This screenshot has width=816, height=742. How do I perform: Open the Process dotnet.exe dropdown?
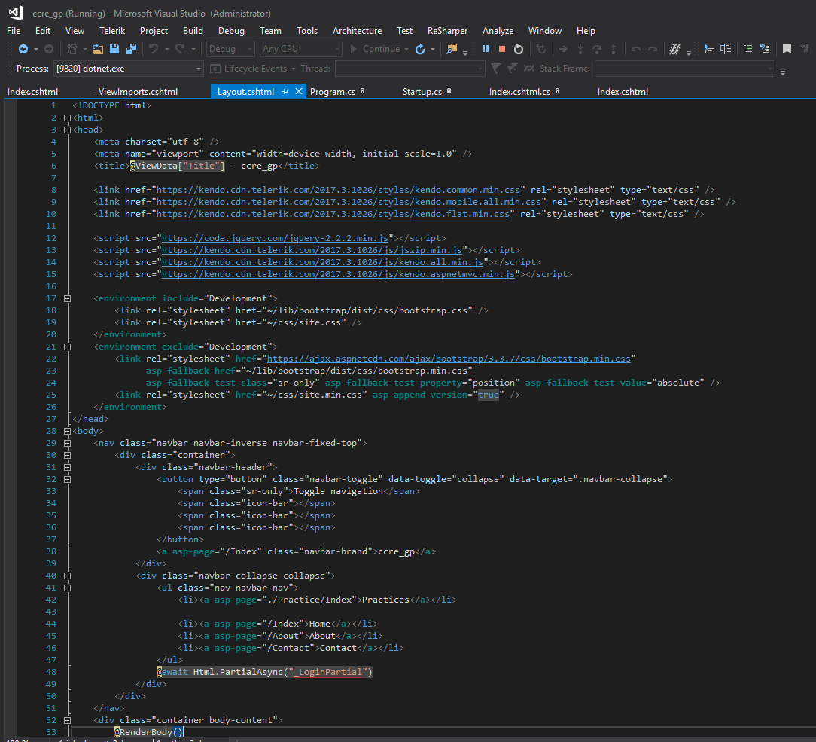point(199,69)
